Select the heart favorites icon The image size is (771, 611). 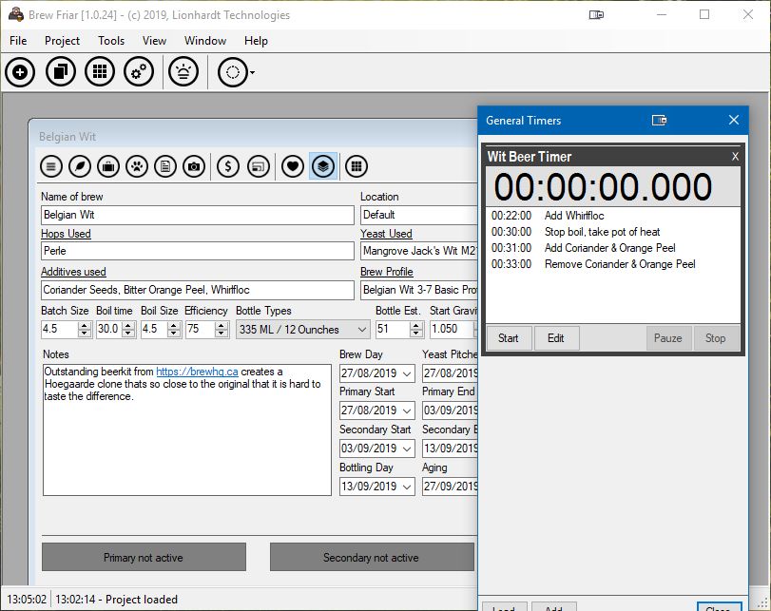[293, 163]
